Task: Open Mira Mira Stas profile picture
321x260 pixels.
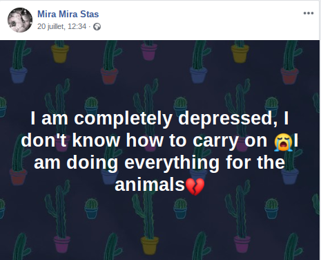Action: pos(20,20)
